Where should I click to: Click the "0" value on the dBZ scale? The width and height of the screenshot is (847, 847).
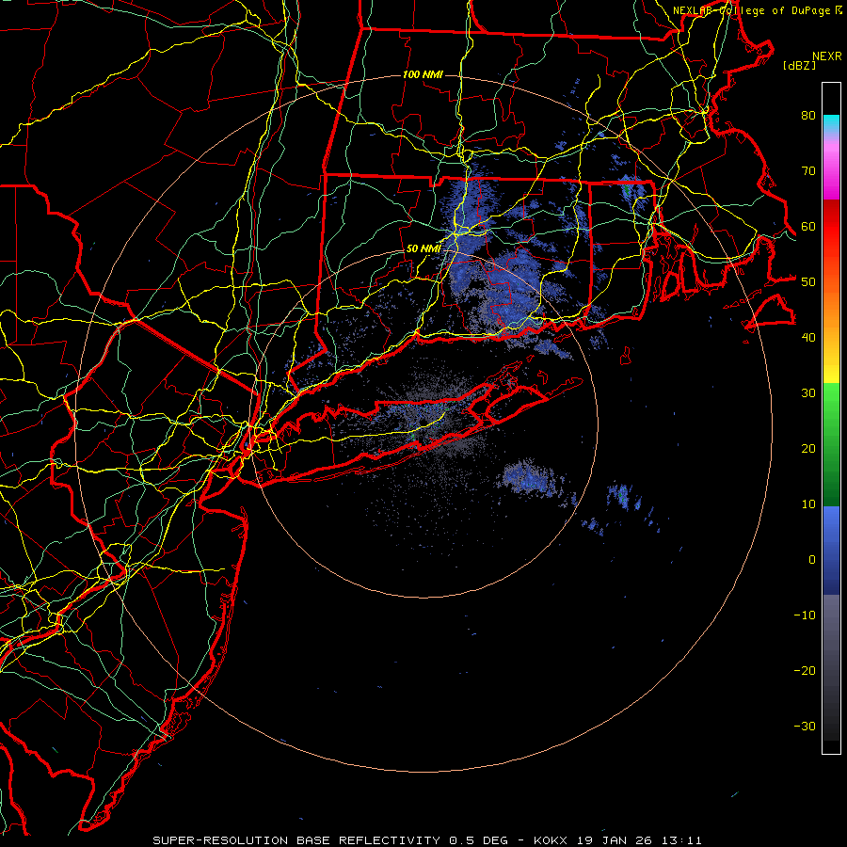pyautogui.click(x=812, y=560)
